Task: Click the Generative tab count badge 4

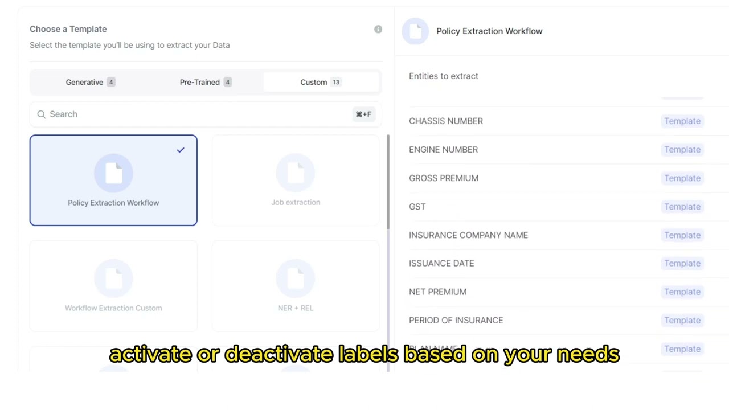Action: pyautogui.click(x=111, y=82)
